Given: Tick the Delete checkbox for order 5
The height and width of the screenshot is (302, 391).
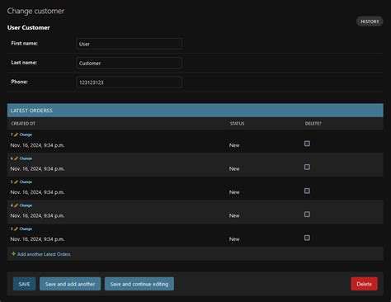Looking at the screenshot, I should tap(307, 191).
